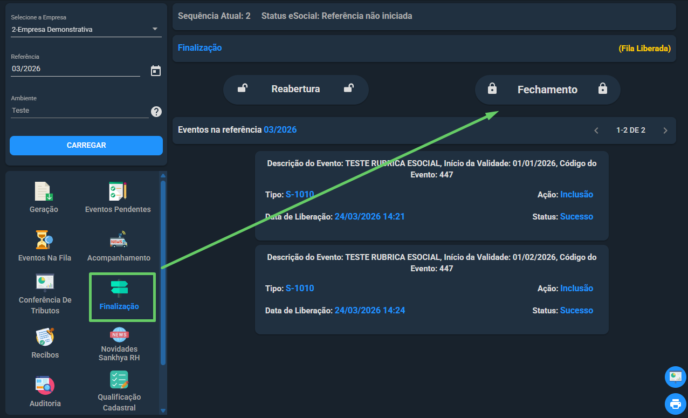Click the (Fila Liberada) status label
The width and height of the screenshot is (688, 418).
coord(644,48)
